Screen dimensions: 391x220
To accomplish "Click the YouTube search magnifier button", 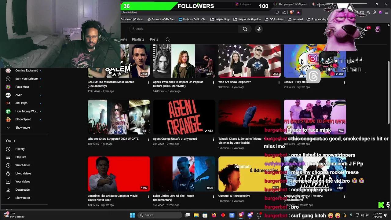I will (x=245, y=29).
